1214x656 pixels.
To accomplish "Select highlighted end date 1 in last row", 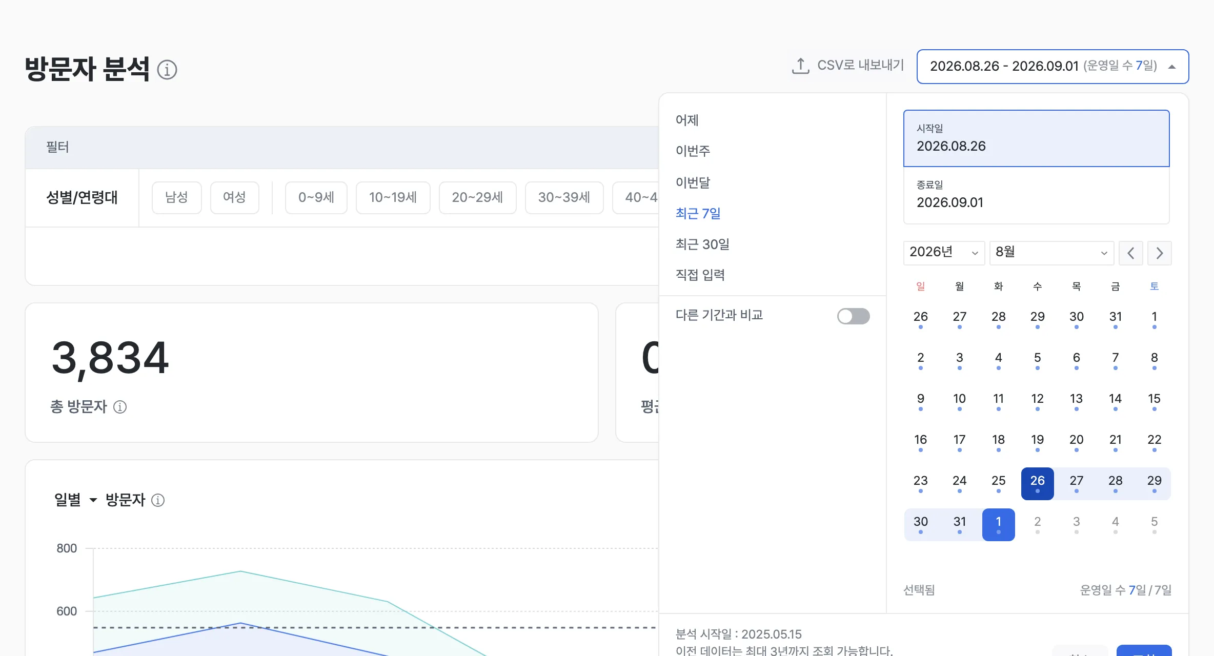I will pyautogui.click(x=998, y=524).
